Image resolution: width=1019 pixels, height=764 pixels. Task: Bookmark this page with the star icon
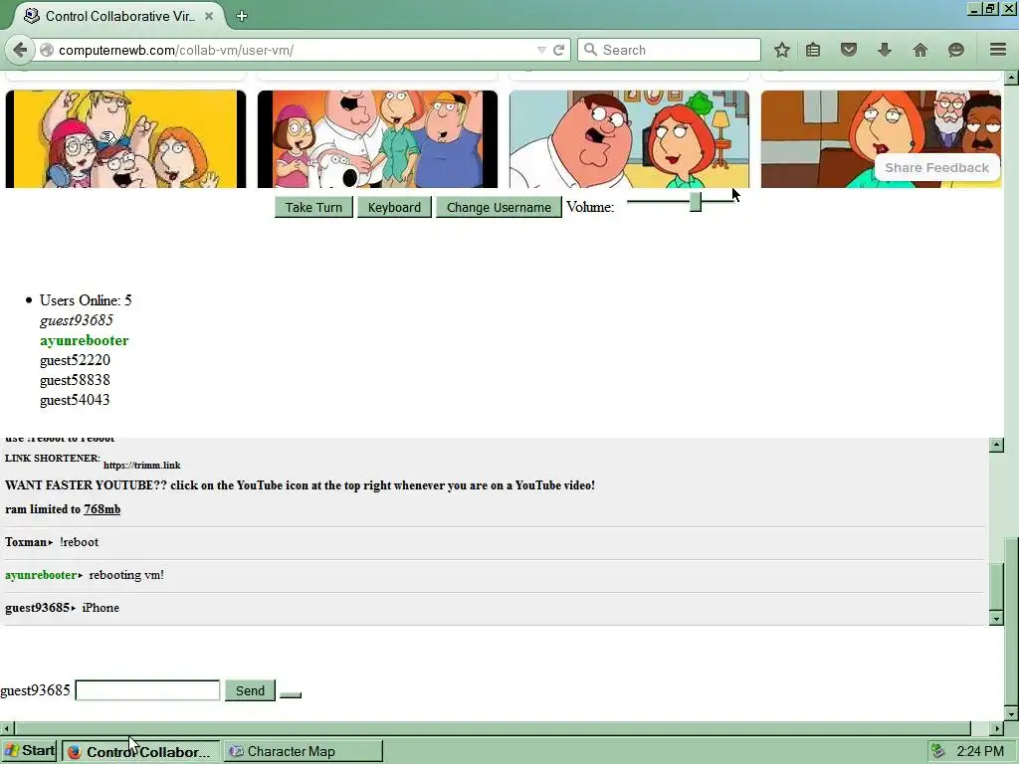[782, 50]
